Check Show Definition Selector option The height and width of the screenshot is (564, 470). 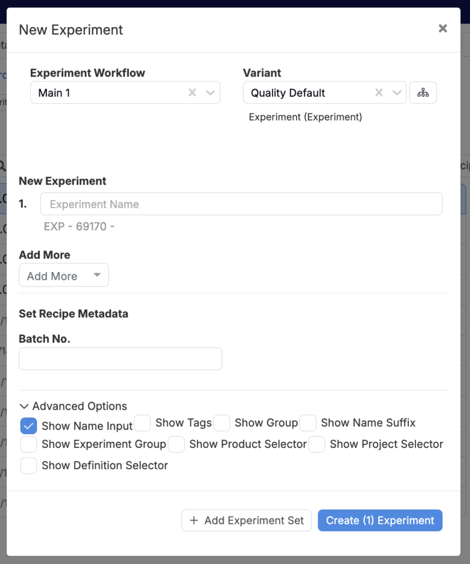(29, 465)
